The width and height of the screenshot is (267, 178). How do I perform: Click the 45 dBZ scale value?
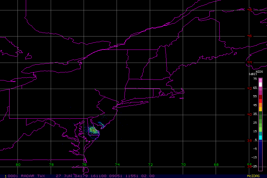(x=255, y=105)
